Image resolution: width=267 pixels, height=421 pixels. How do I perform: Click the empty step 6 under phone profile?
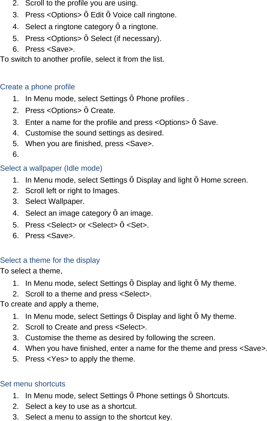pos(16,154)
